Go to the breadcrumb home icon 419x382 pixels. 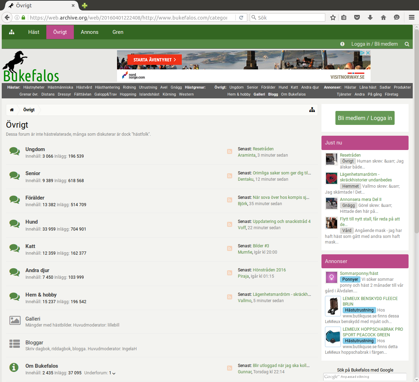coord(12,110)
